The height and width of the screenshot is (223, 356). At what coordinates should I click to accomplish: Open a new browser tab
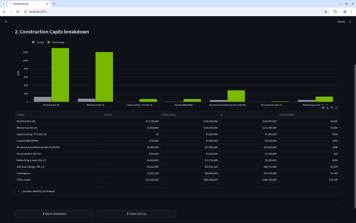(54, 4)
